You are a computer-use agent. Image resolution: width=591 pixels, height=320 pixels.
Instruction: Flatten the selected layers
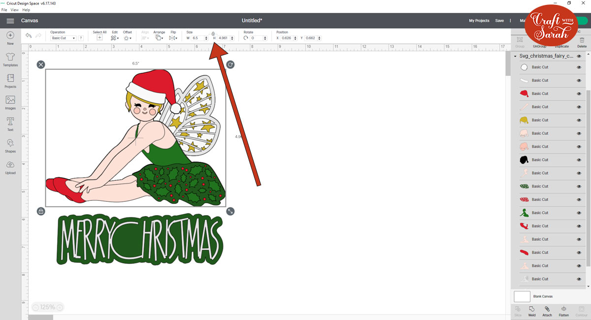point(564,311)
